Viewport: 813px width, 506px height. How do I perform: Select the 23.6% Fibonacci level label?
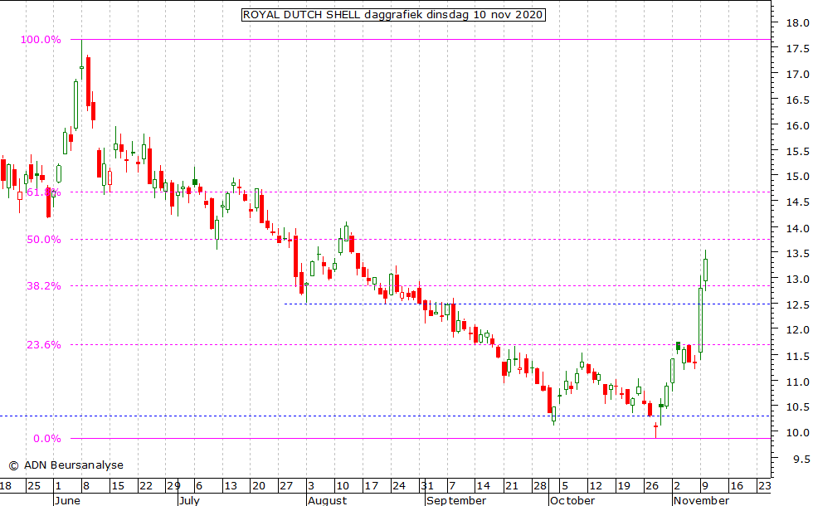(43, 345)
